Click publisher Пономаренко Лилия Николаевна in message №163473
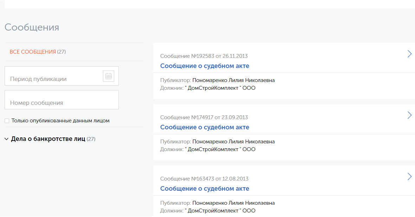Image resolution: width=415 pixels, height=217 pixels. click(x=233, y=203)
